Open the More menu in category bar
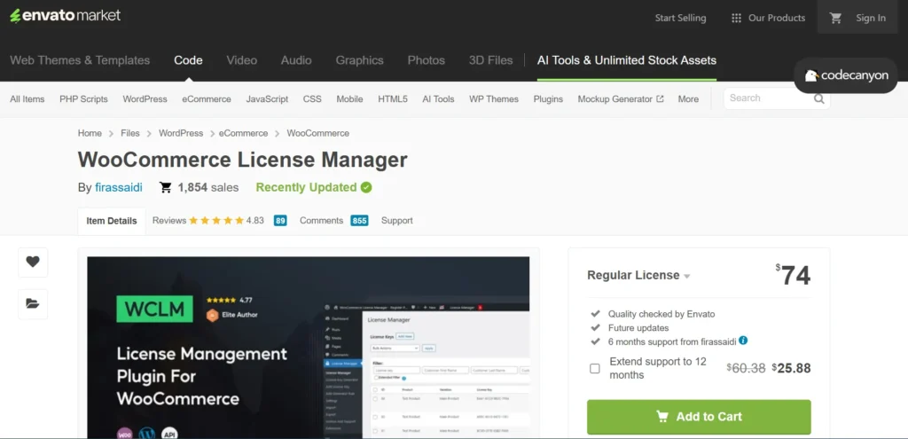 pos(688,99)
